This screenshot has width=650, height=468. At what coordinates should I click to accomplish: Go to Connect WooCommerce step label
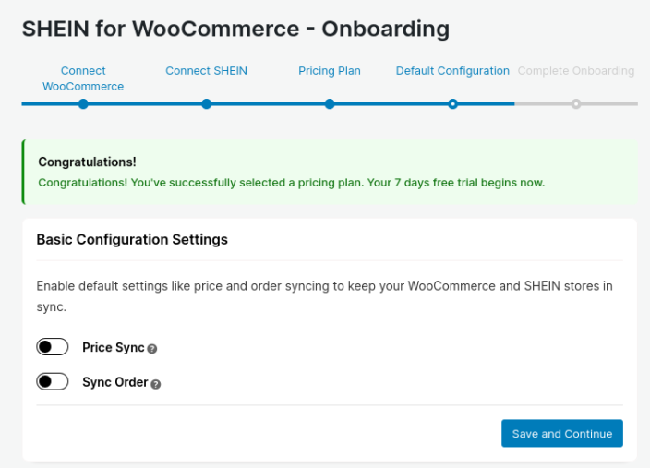pyautogui.click(x=83, y=78)
